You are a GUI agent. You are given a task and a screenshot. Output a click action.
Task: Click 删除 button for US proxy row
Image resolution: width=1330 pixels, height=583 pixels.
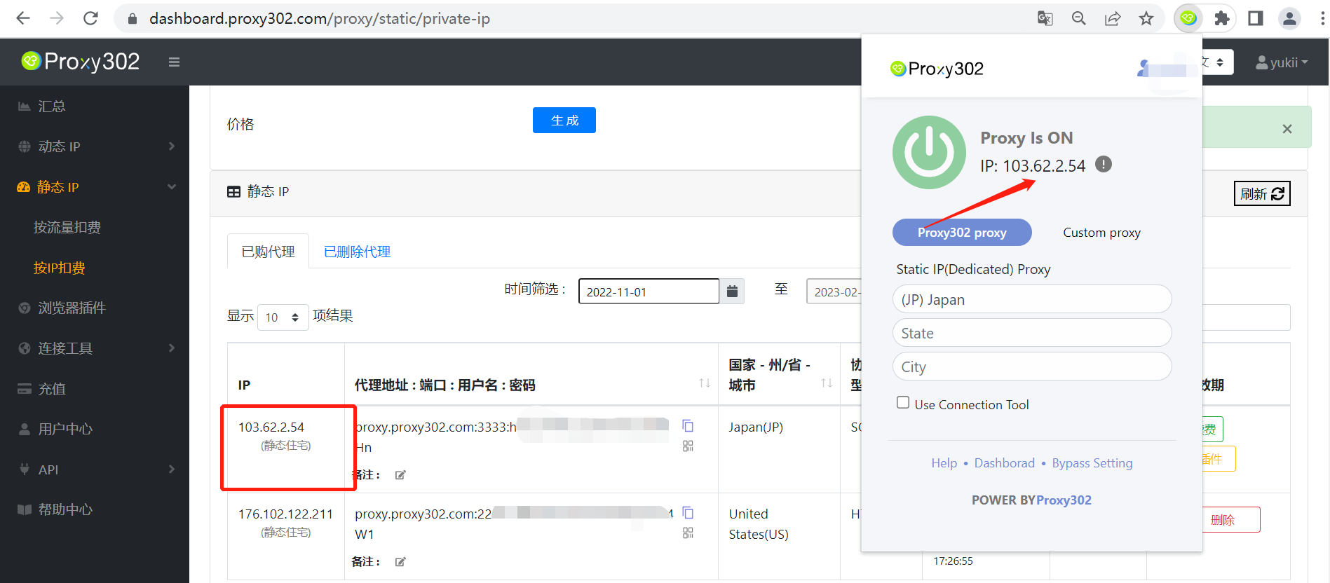(x=1223, y=520)
